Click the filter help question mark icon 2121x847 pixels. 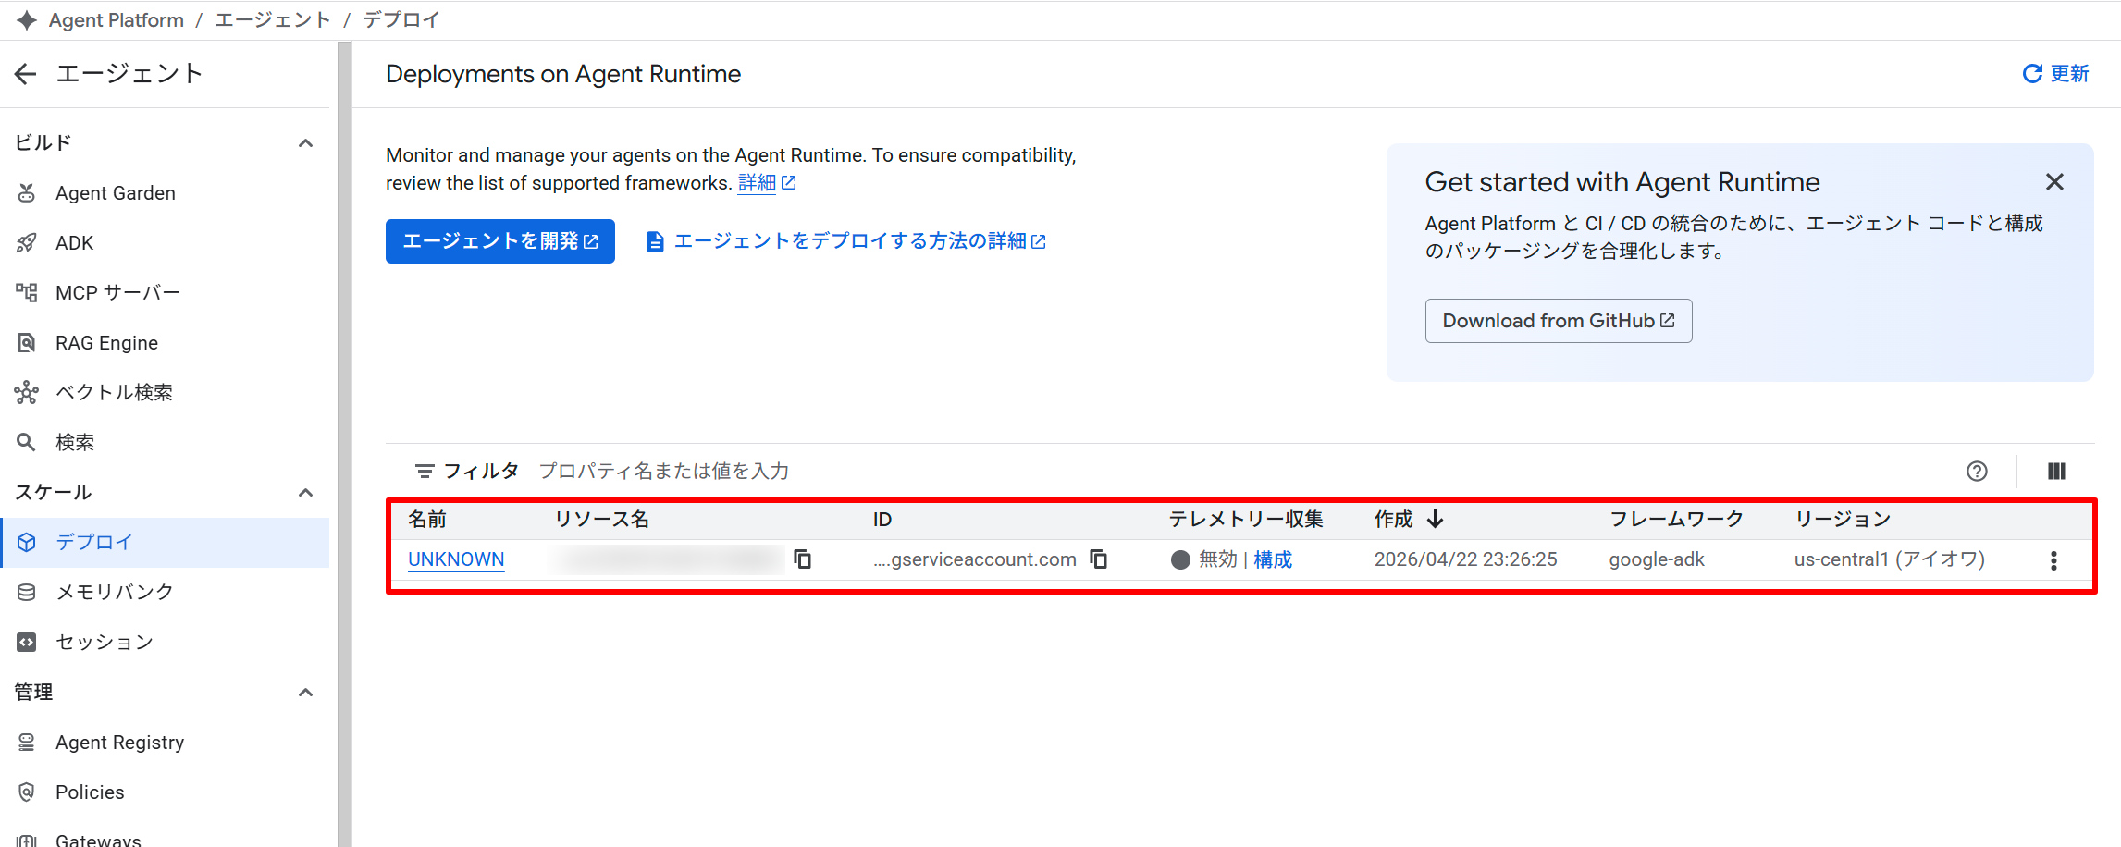1977,472
